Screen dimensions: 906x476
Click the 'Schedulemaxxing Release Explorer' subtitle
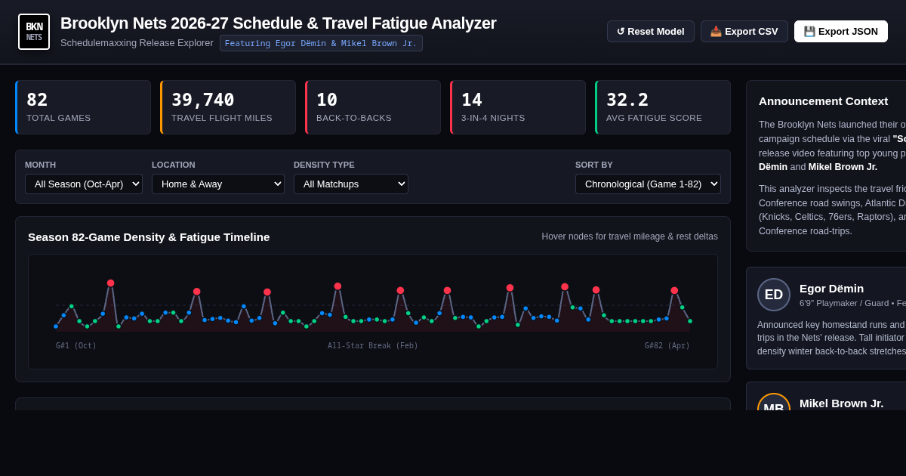[137, 43]
